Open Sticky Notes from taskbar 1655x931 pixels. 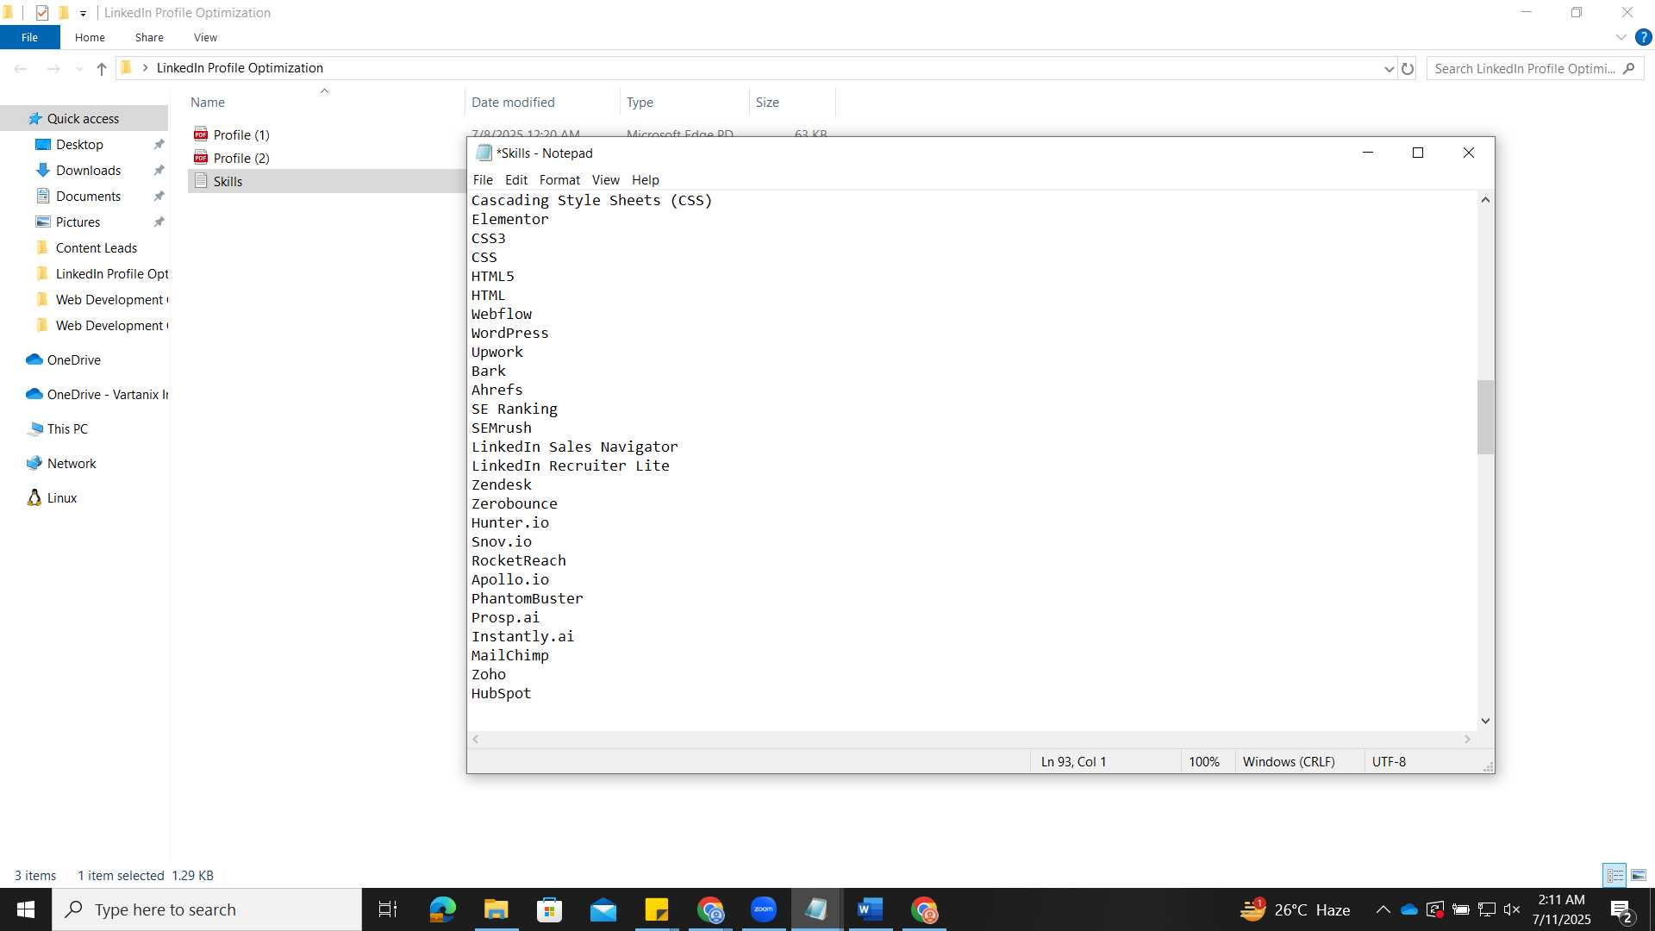657,909
